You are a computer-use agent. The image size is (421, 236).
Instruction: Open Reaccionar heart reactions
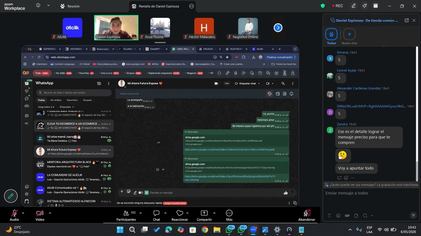180,215
